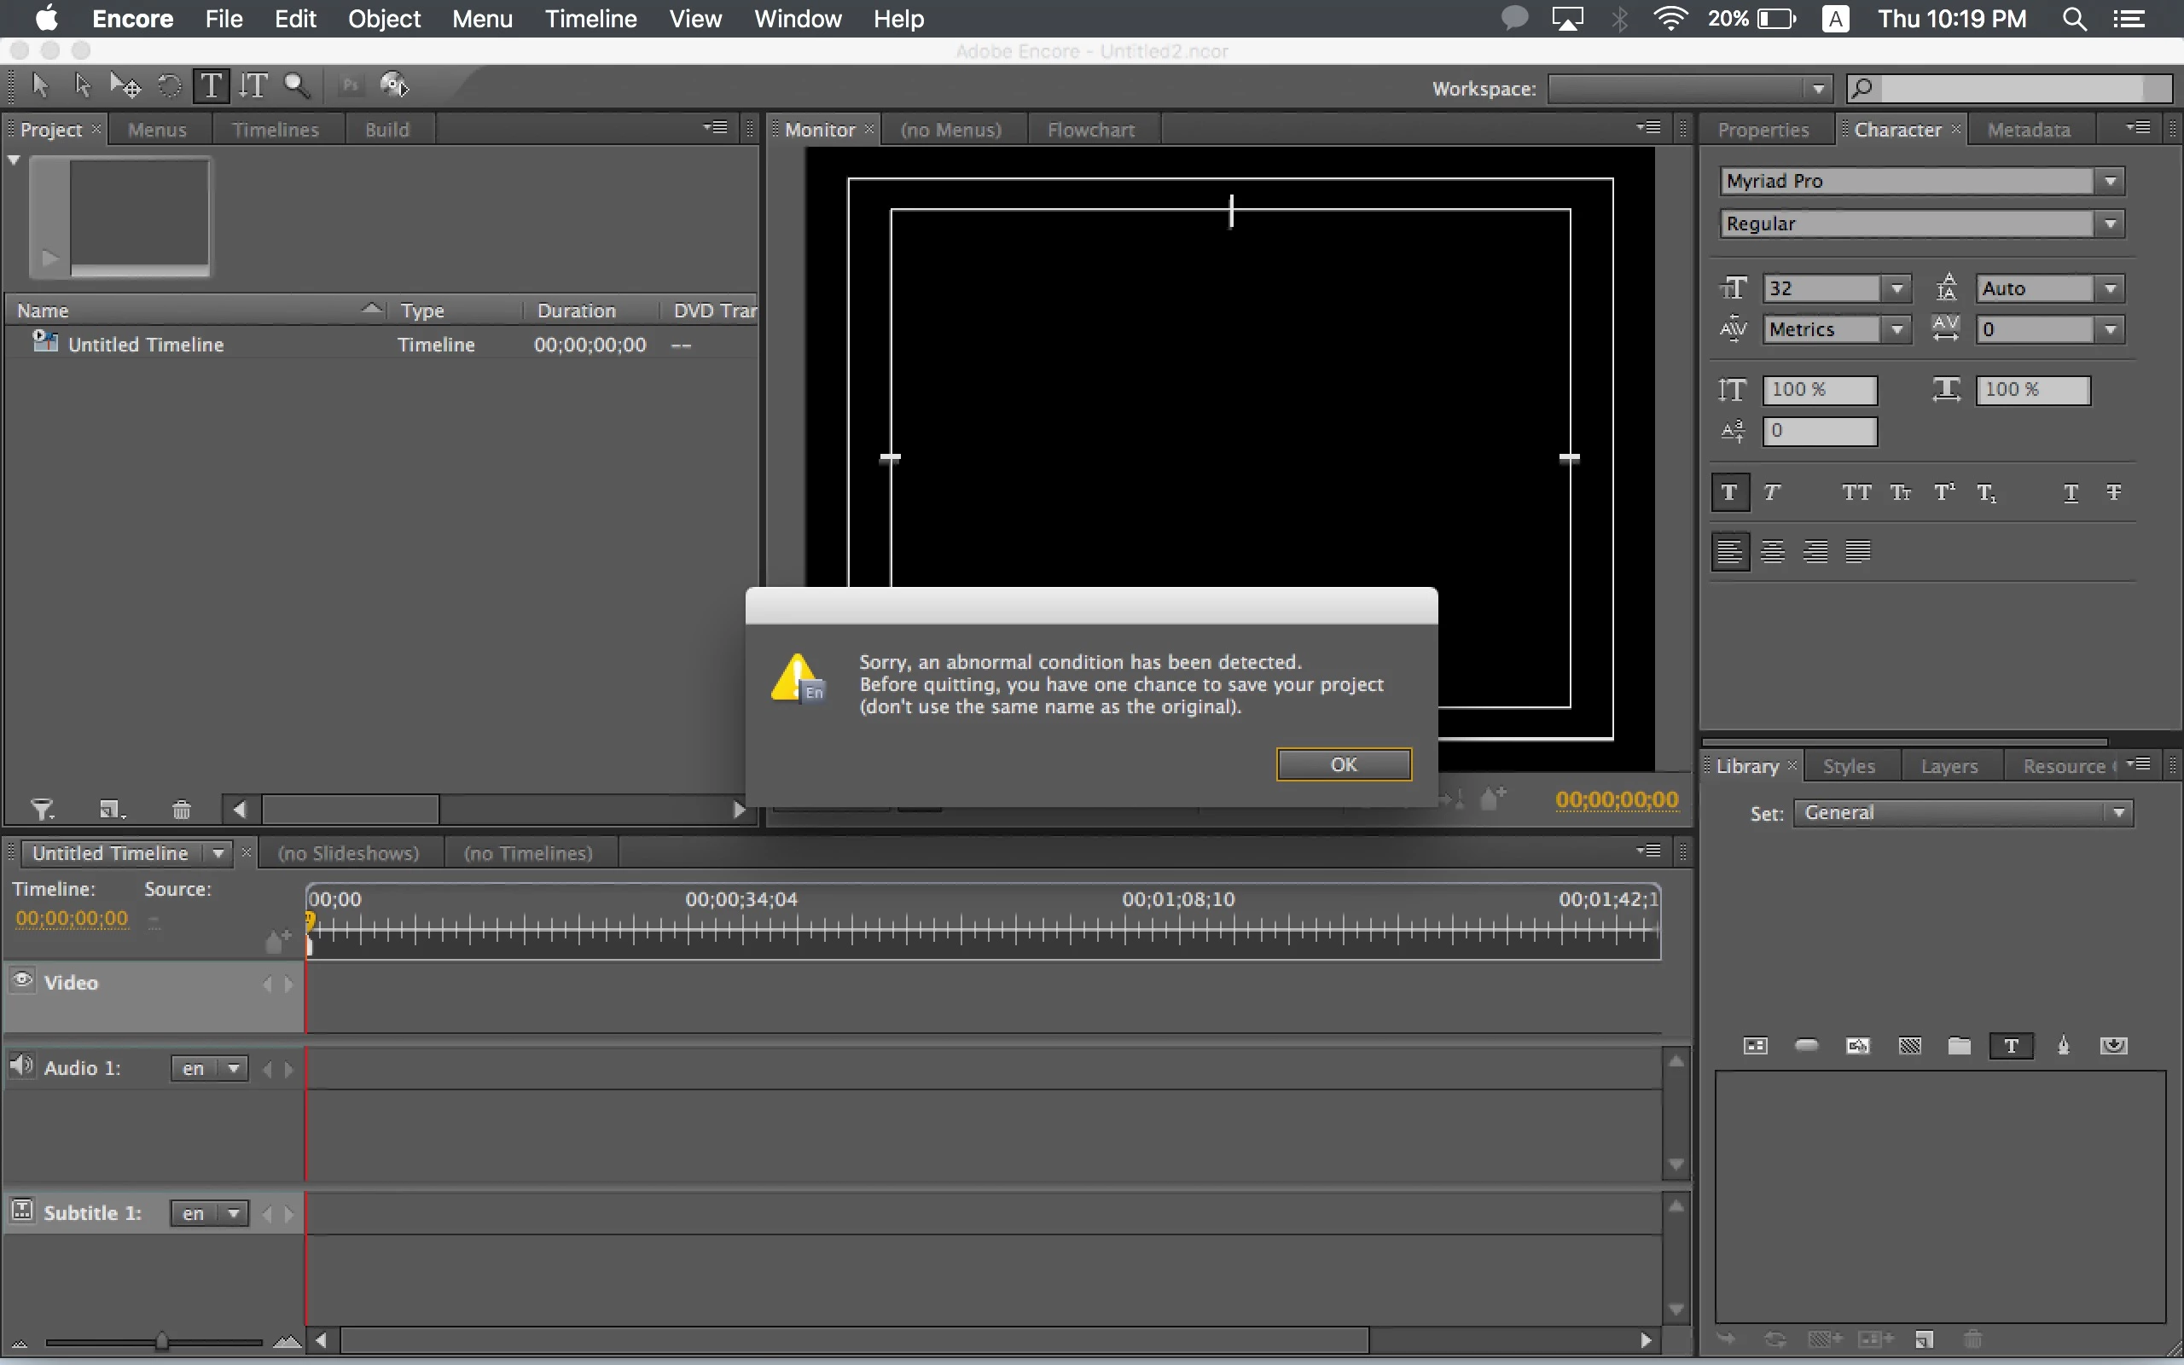The height and width of the screenshot is (1365, 2184).
Task: Click the font size input field
Action: [1821, 288]
